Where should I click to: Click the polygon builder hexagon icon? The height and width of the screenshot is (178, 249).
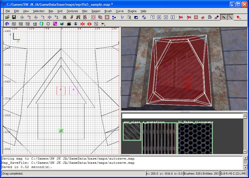[x=48, y=24]
